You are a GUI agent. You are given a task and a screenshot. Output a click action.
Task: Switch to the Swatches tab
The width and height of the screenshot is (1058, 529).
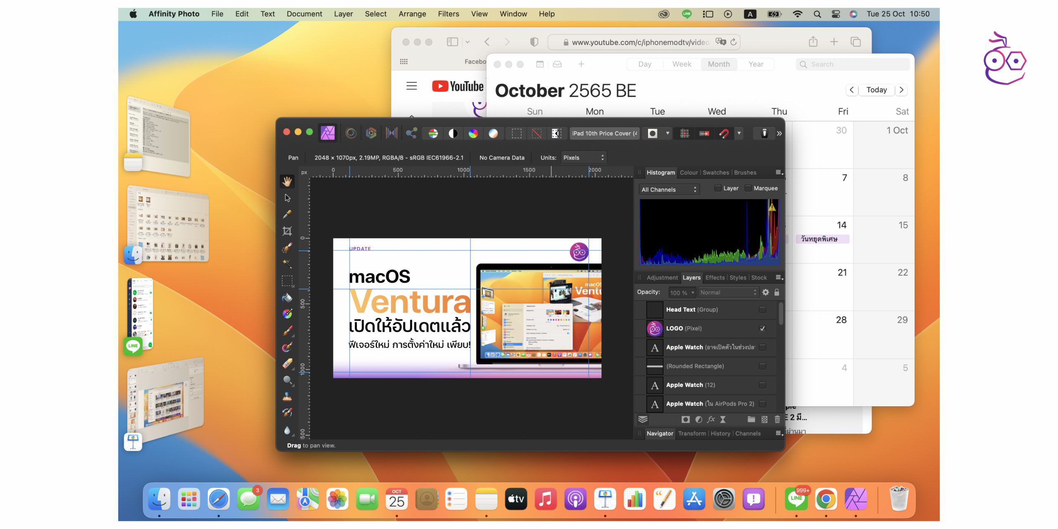coord(715,173)
